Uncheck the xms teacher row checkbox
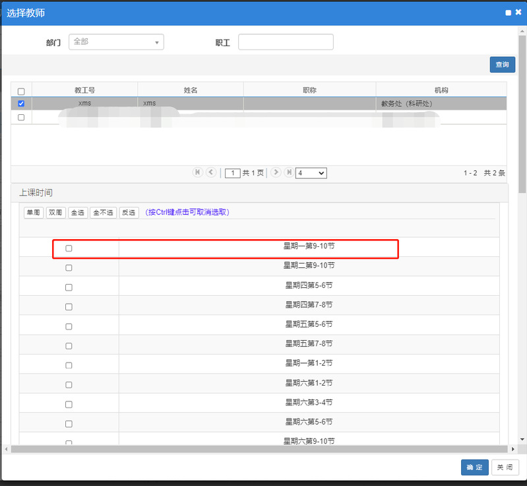 point(21,104)
